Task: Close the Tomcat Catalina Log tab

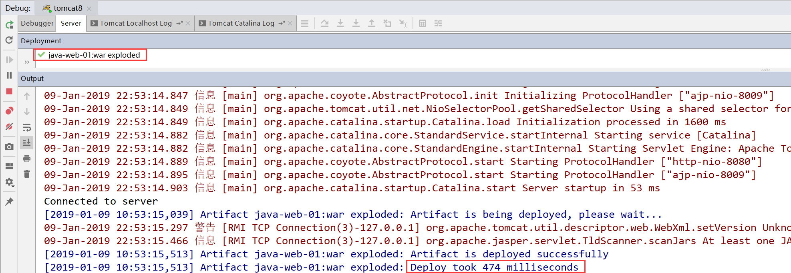Action: (290, 23)
